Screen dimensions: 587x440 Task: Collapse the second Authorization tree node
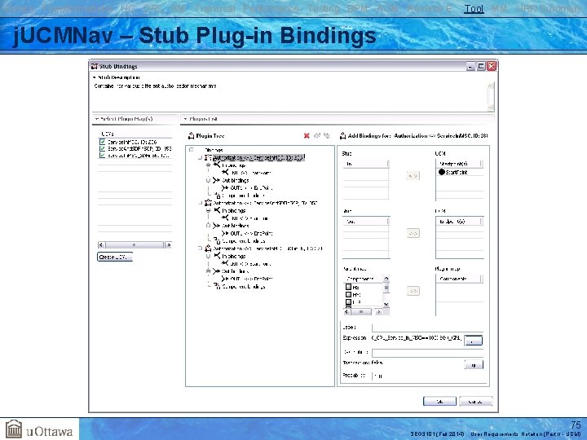click(x=201, y=203)
